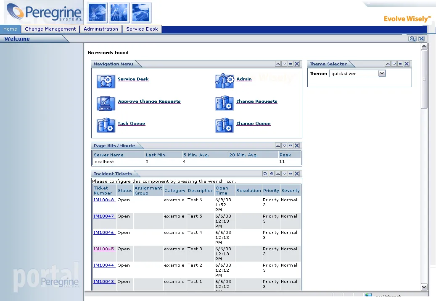Follow the Service Desk link in Navigation Menu
This screenshot has height=301, width=436.
coord(133,79)
